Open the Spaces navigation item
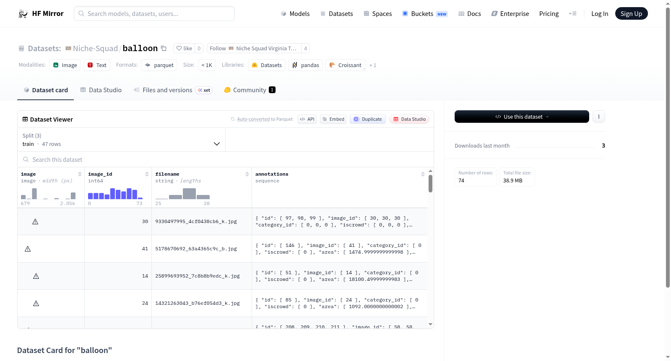This screenshot has width=671, height=361. tap(378, 13)
